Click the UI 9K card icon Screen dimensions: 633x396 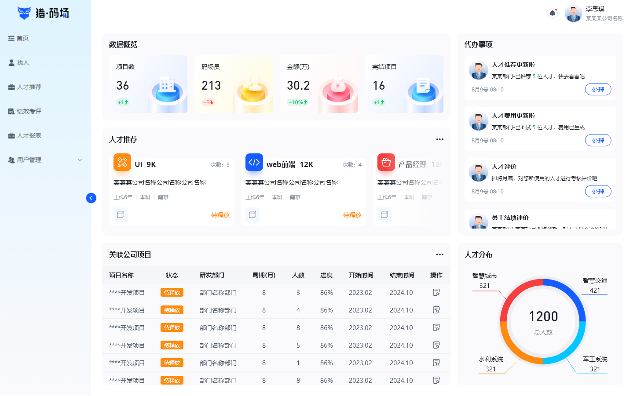point(122,162)
